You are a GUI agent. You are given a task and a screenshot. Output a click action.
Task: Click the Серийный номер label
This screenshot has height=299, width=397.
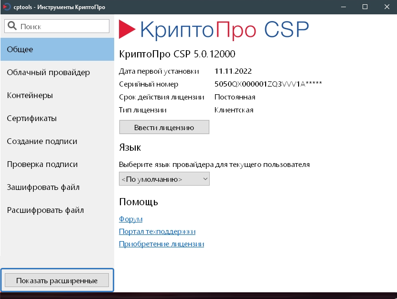click(149, 84)
